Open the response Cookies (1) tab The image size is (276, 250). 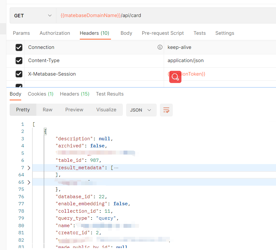(41, 94)
